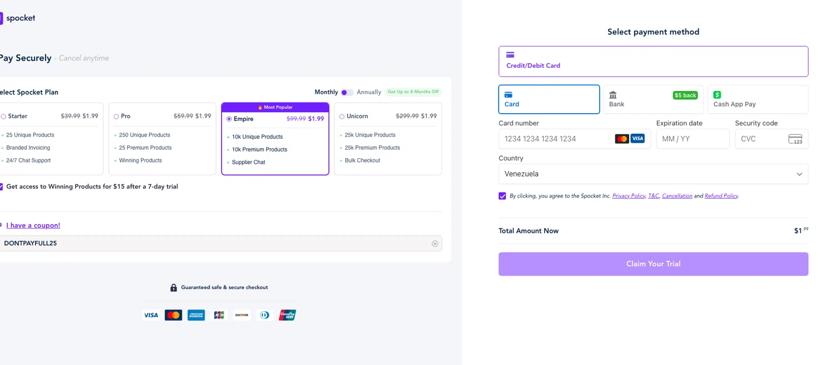Click the Total Amount Now label
This screenshot has width=833, height=365.
[529, 231]
